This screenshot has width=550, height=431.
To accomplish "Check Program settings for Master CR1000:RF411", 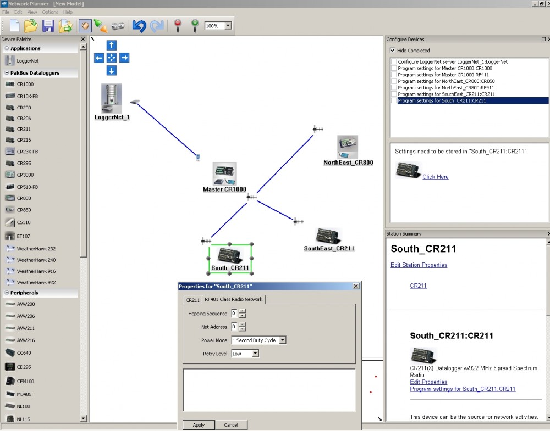I will coord(394,75).
